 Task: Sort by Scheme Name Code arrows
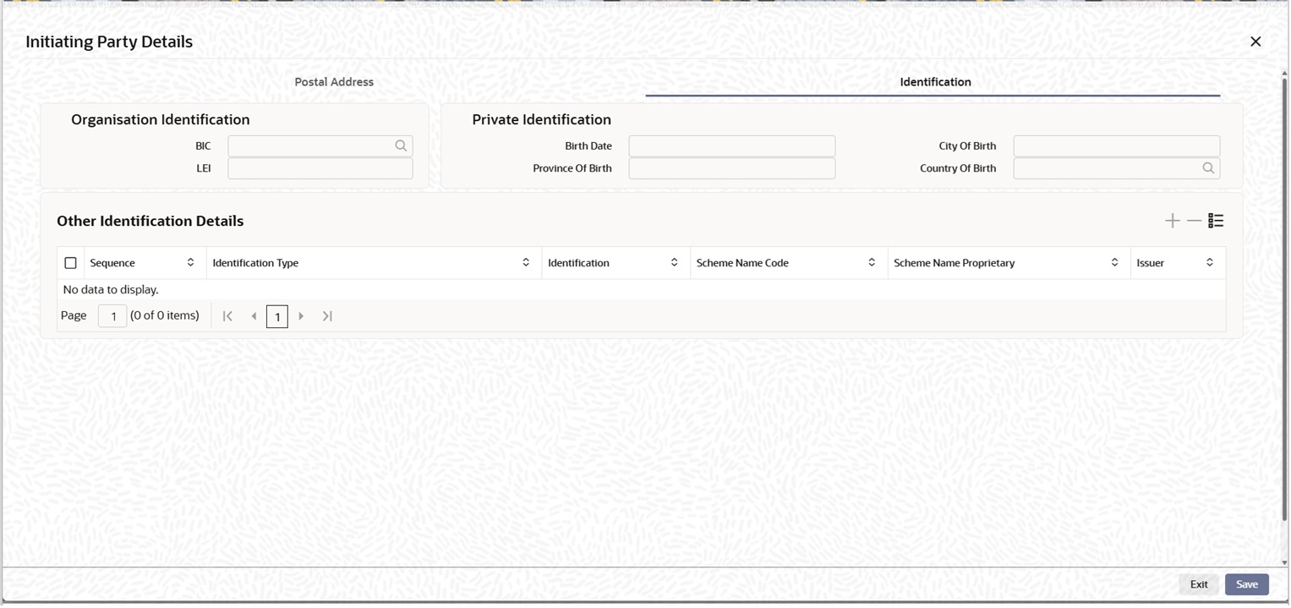click(x=872, y=263)
